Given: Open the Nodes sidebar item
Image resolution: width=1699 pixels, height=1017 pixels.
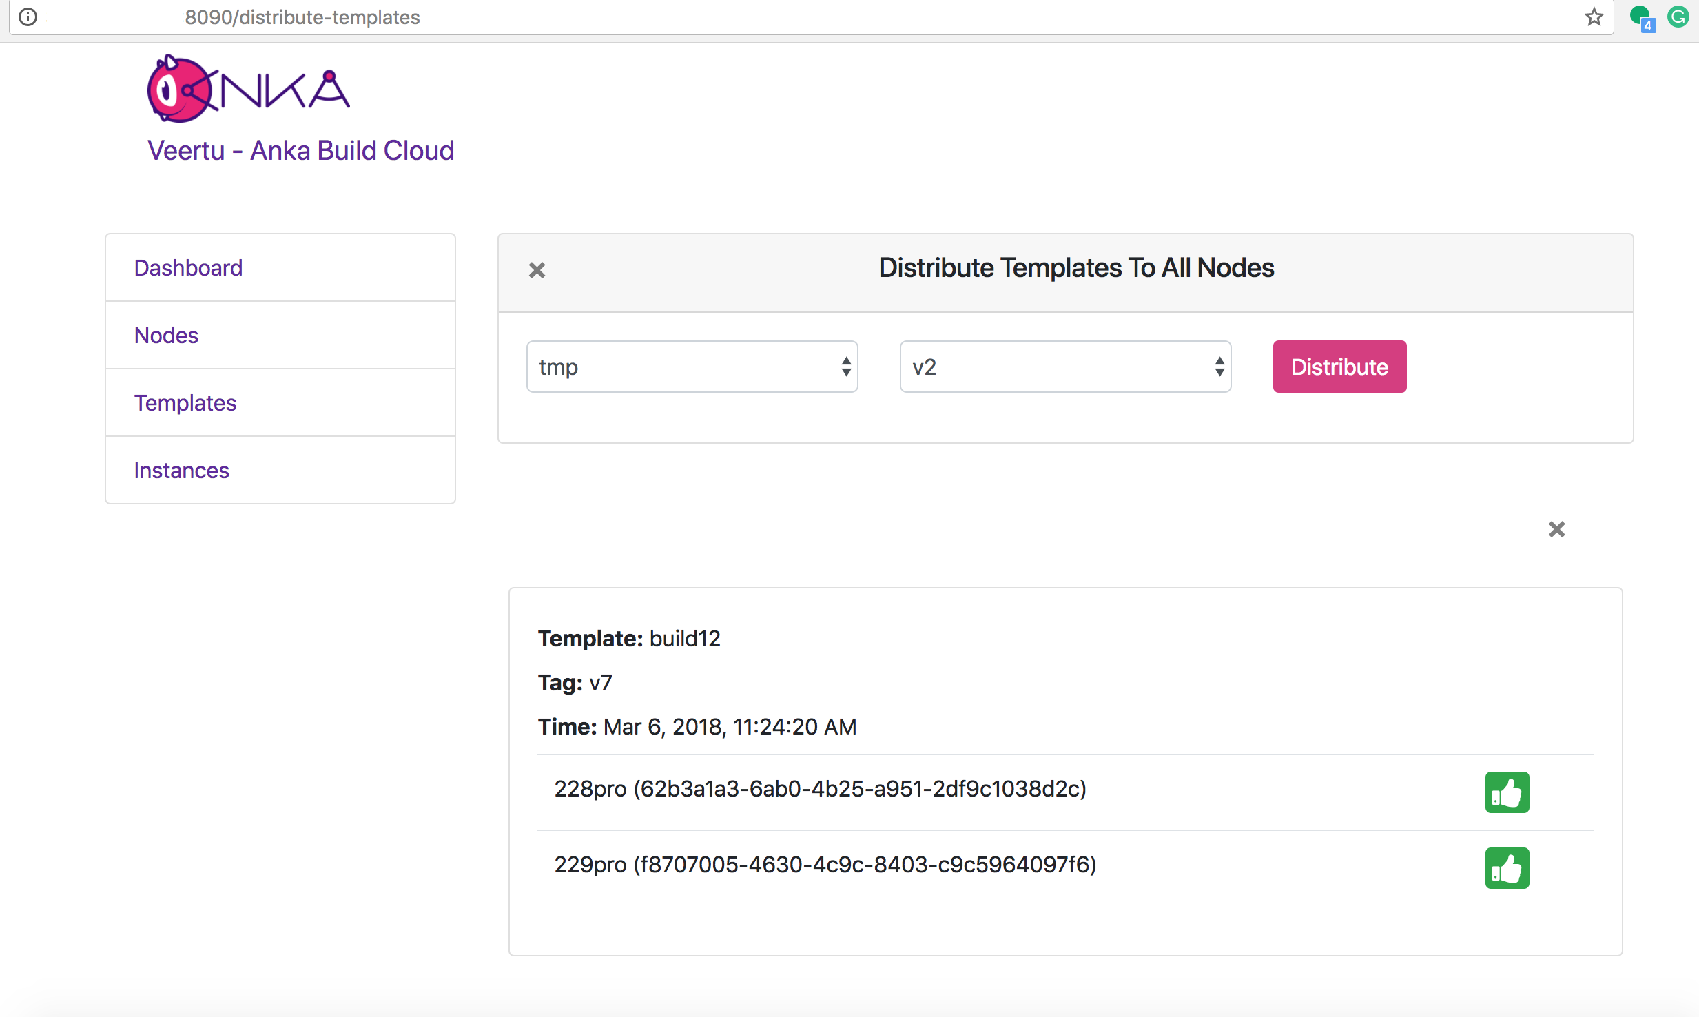Looking at the screenshot, I should (x=166, y=336).
